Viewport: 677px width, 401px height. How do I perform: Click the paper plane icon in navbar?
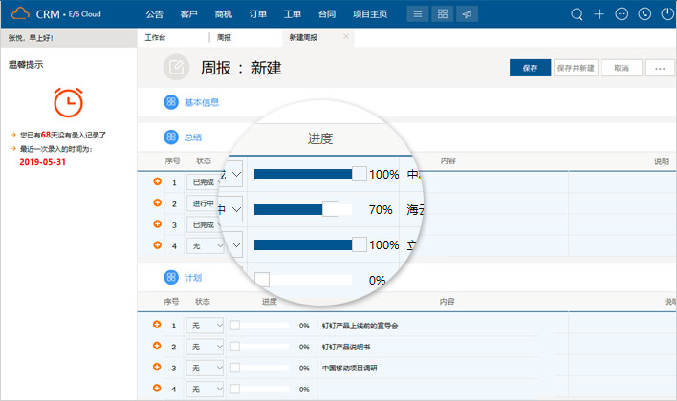pyautogui.click(x=466, y=14)
